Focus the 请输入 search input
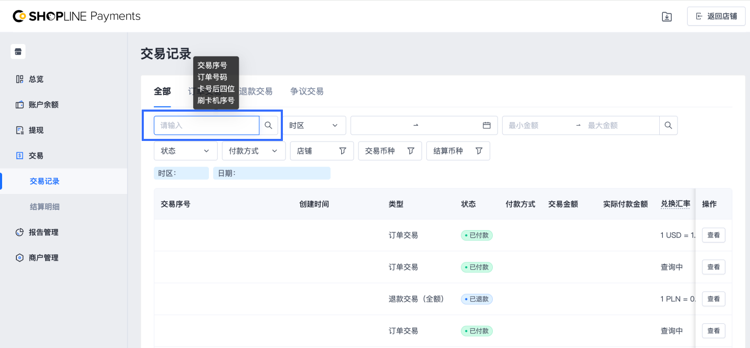 click(206, 126)
